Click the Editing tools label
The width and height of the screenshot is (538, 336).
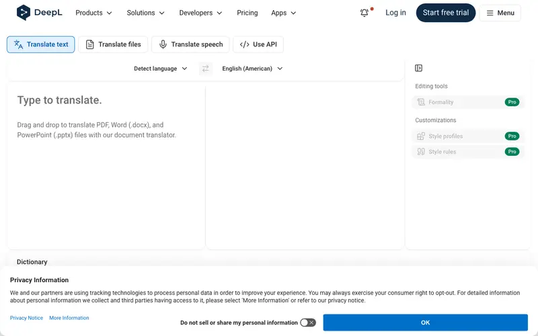431,86
